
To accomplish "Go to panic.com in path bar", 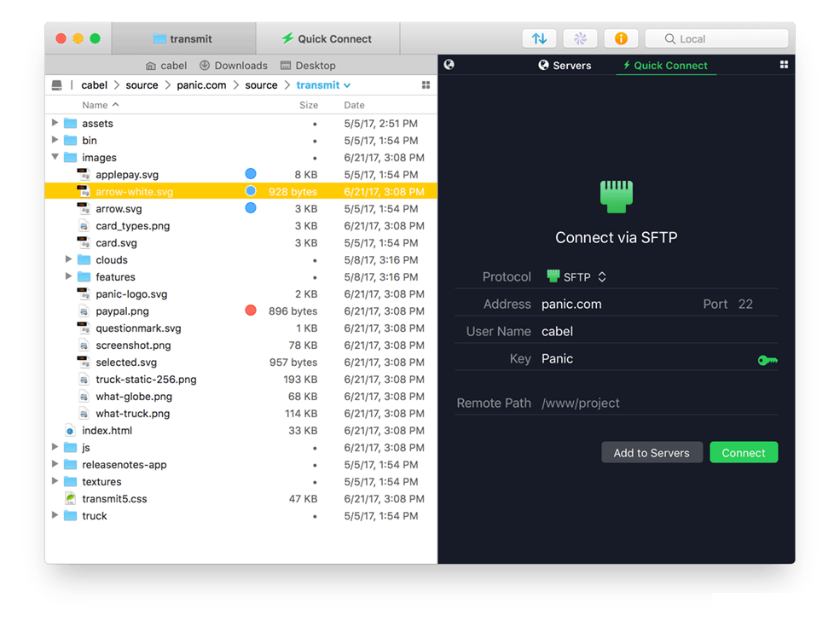I will (x=201, y=85).
